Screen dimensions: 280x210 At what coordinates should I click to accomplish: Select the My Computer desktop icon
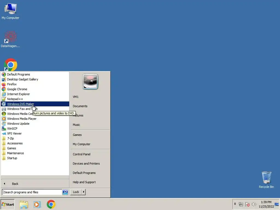click(x=10, y=11)
